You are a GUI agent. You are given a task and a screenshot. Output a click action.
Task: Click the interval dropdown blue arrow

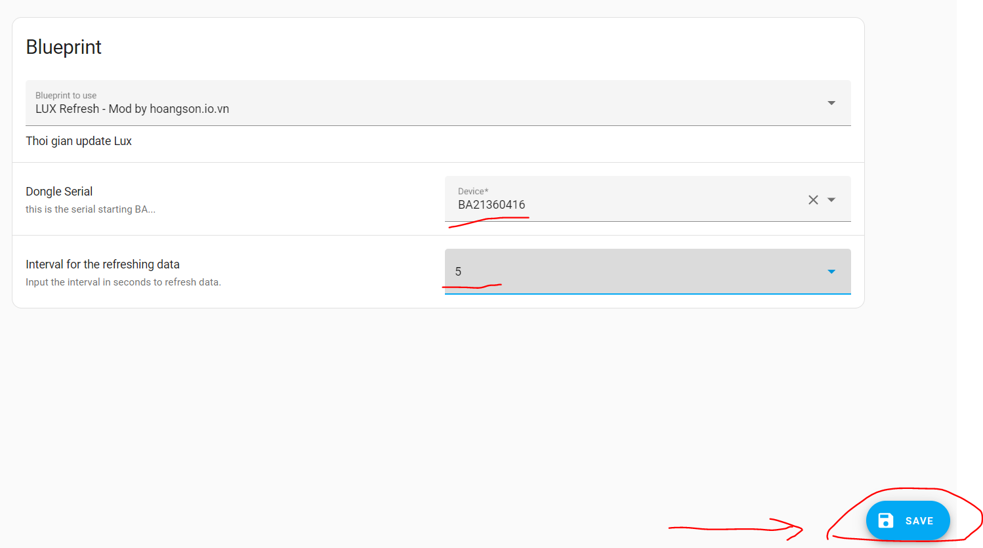tap(831, 272)
